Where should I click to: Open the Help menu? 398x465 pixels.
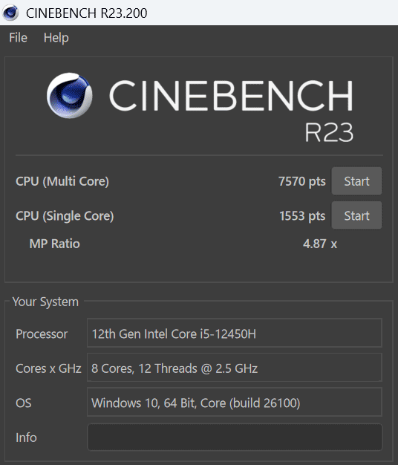point(56,38)
